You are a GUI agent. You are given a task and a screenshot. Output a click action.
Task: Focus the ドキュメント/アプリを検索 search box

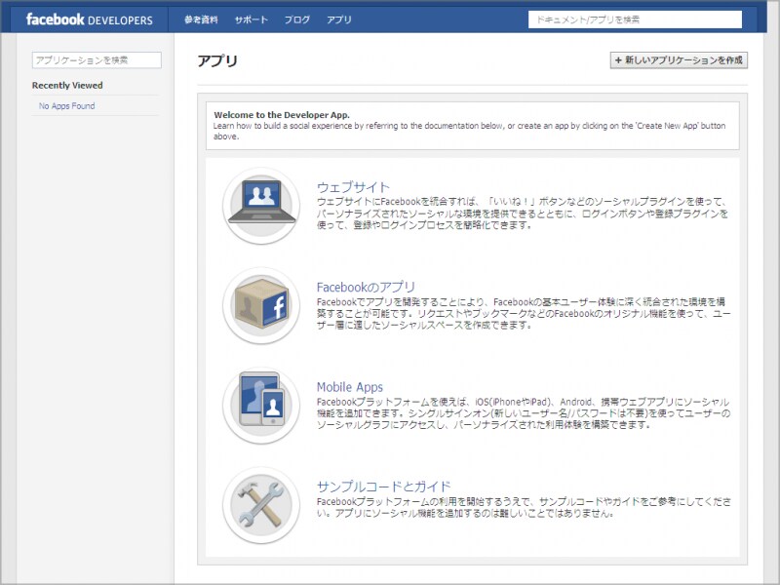(634, 19)
